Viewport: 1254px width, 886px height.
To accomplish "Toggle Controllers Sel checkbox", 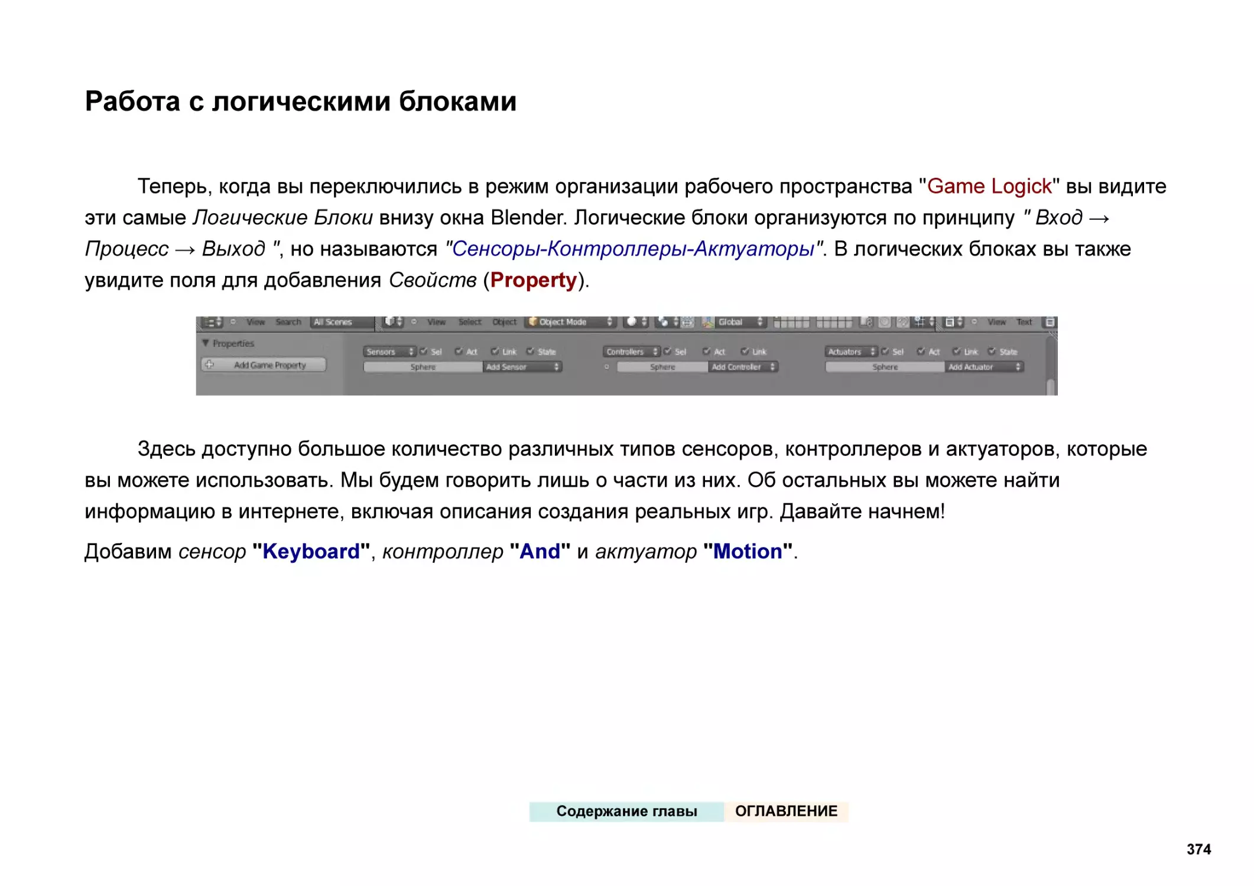I will 668,351.
